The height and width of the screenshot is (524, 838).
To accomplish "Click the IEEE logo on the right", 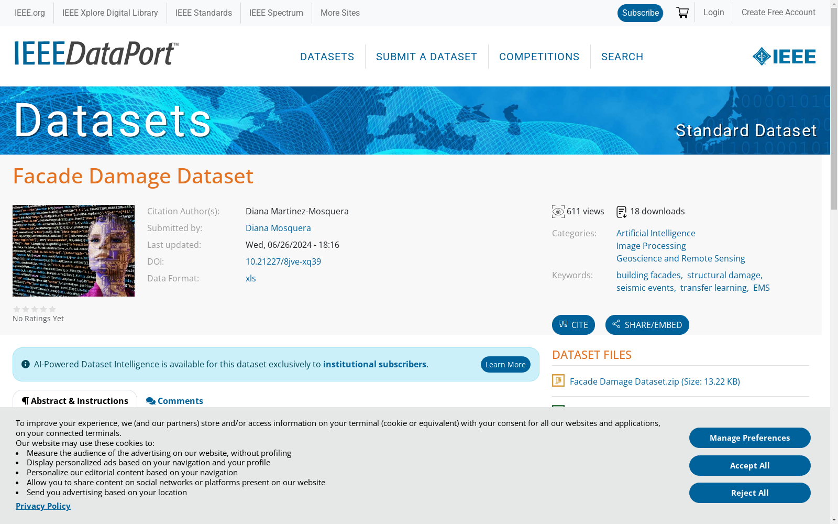I will tap(784, 56).
